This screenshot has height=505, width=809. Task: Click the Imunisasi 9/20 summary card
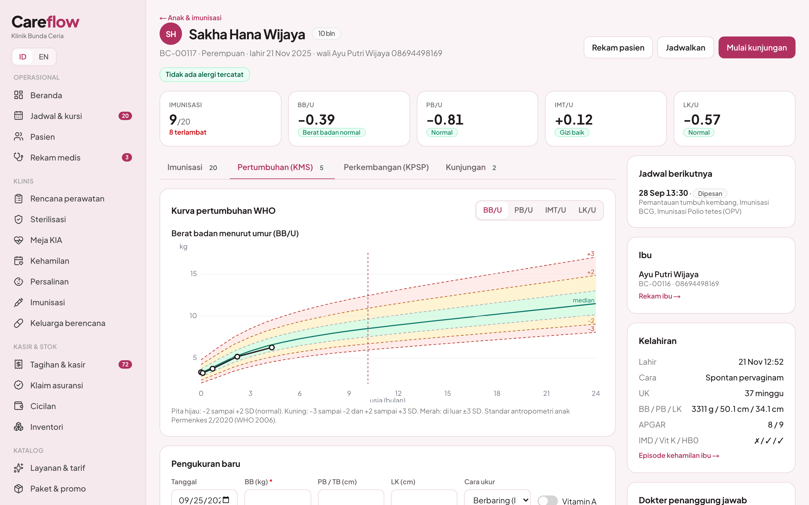click(x=220, y=119)
